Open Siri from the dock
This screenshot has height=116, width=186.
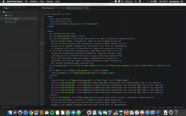point(15,113)
